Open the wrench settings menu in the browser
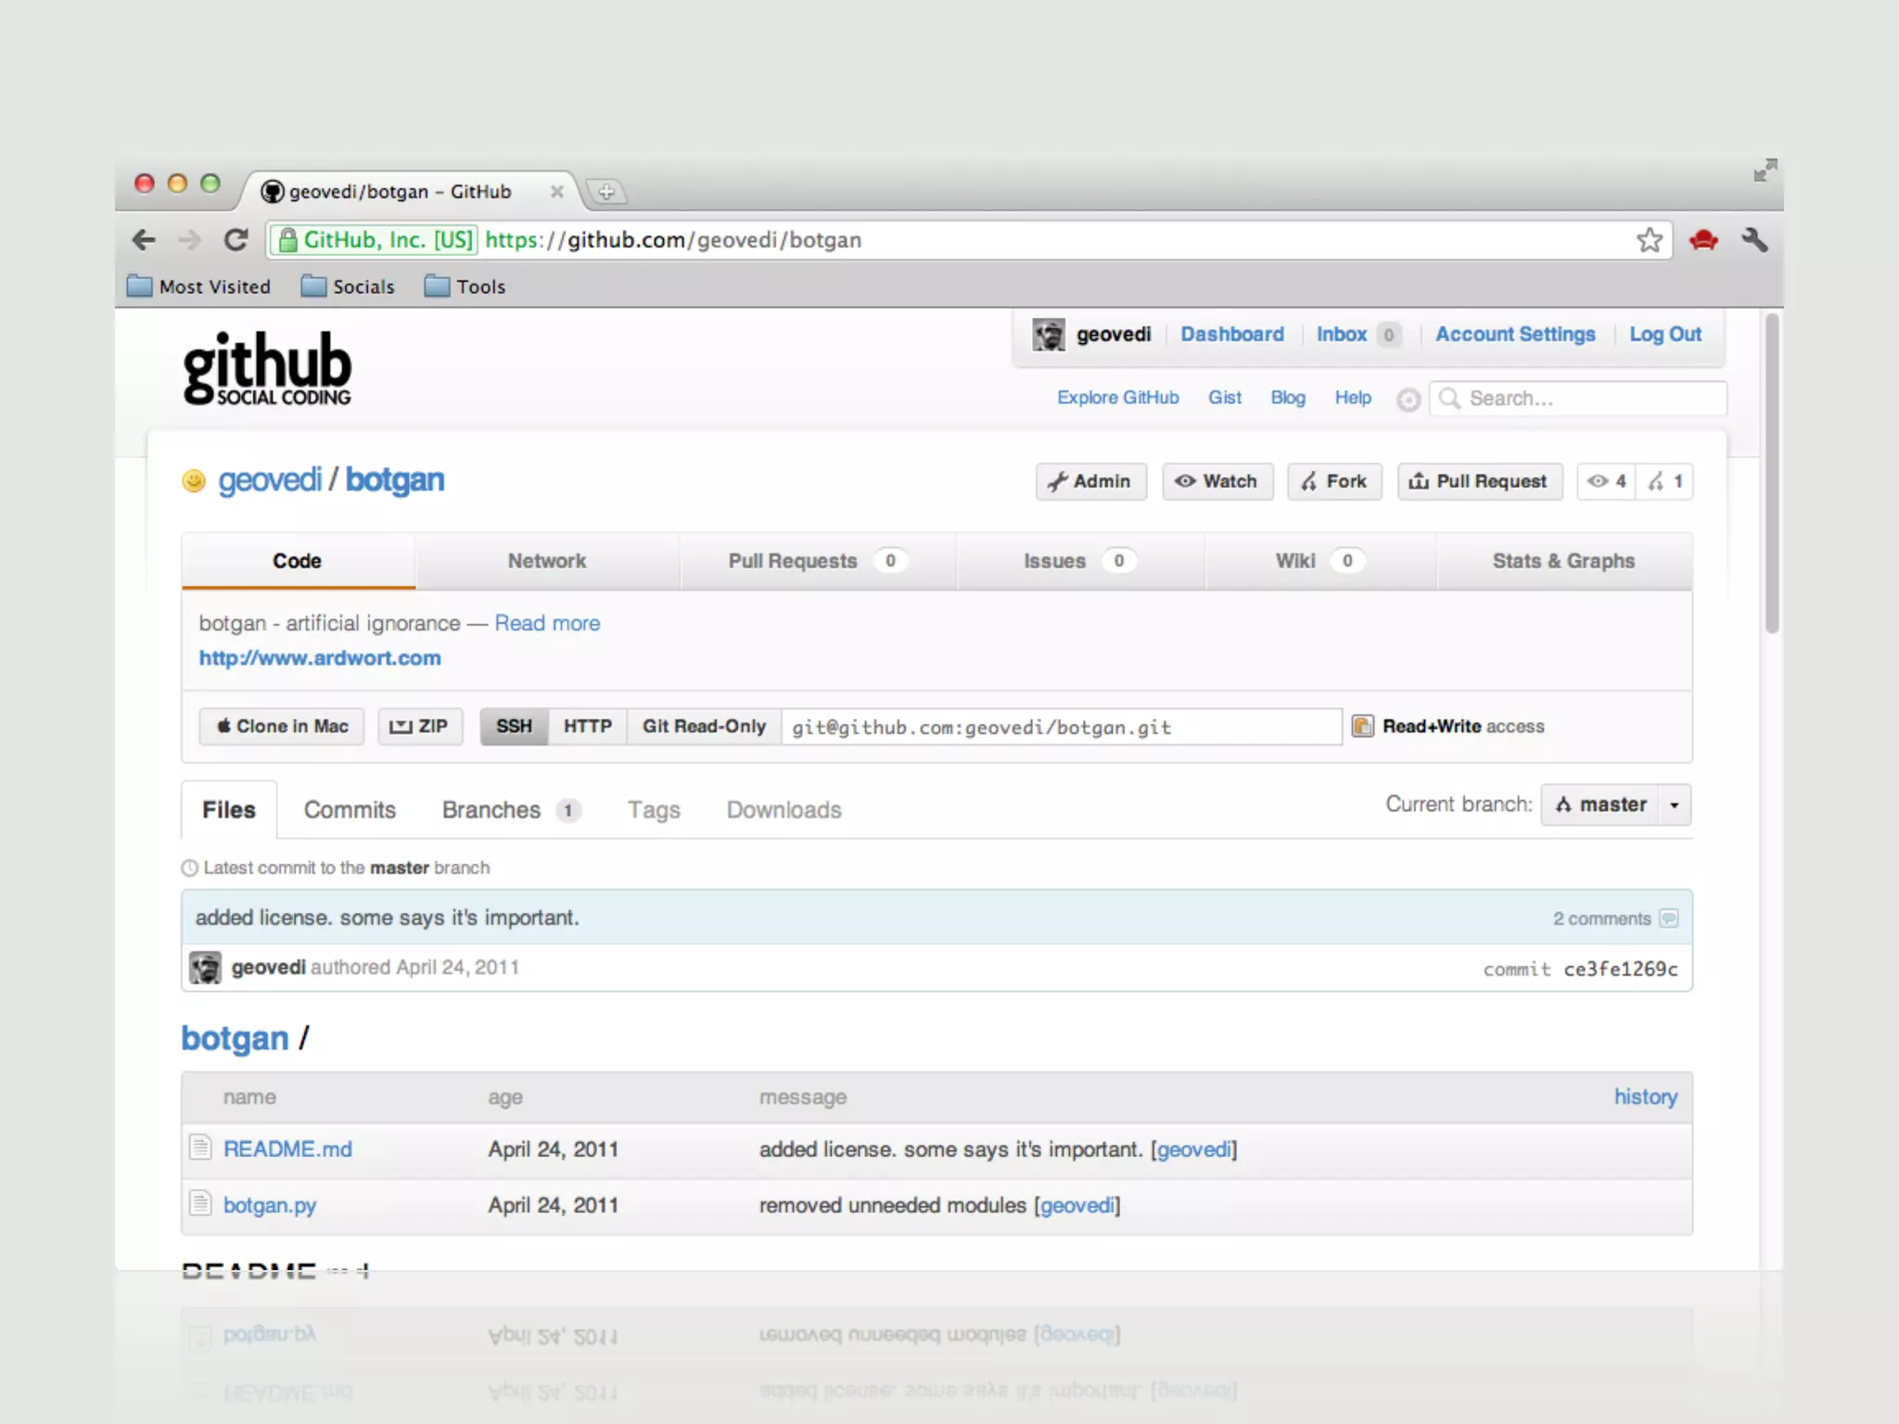Screen dimensions: 1899x1424 coord(1754,240)
